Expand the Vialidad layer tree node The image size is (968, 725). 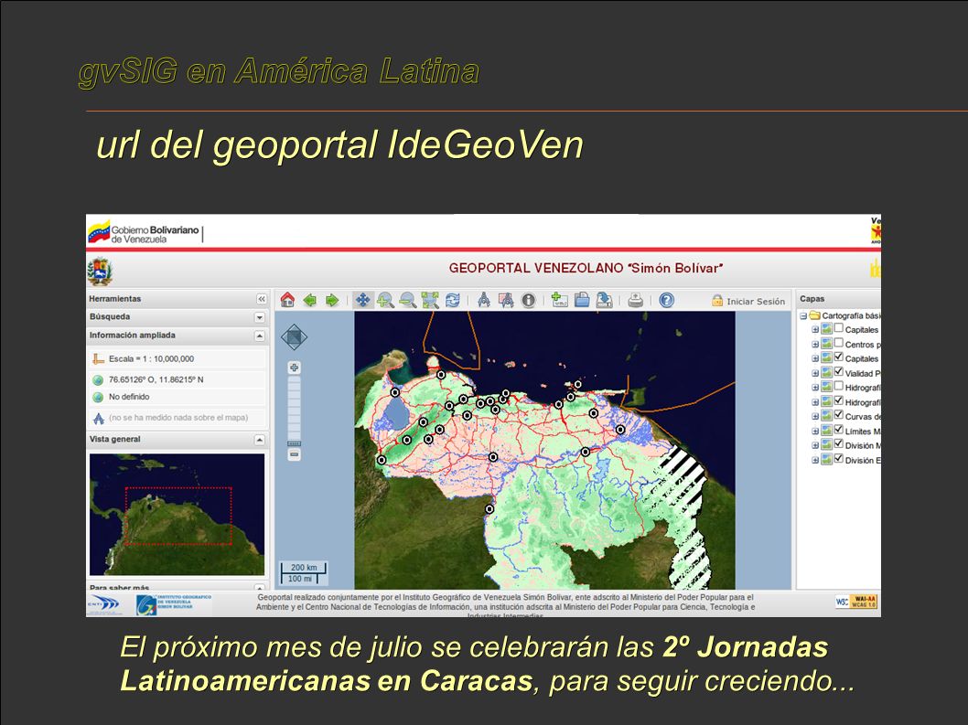pyautogui.click(x=815, y=373)
